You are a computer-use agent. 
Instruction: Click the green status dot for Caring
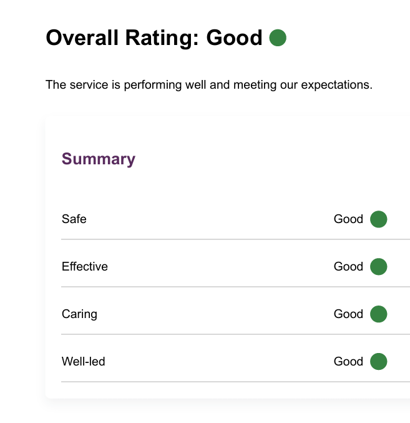pos(378,314)
